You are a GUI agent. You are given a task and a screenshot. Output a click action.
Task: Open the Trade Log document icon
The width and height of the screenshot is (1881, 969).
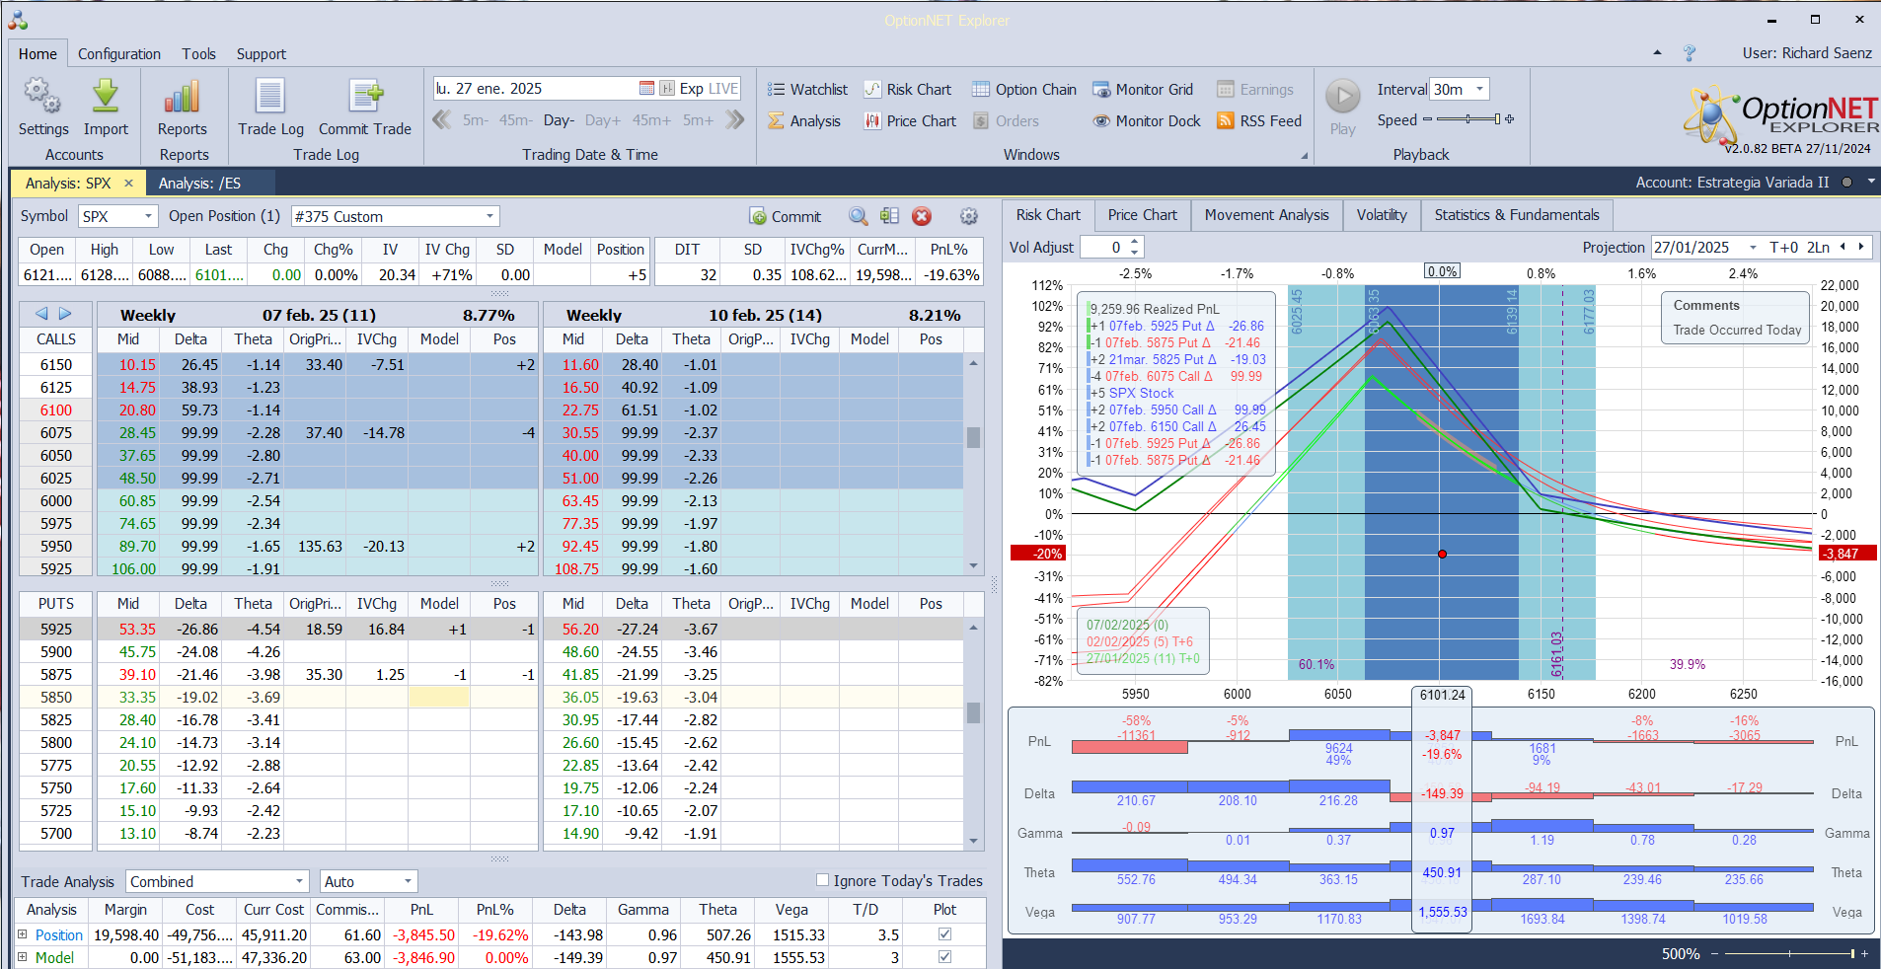coord(270,97)
